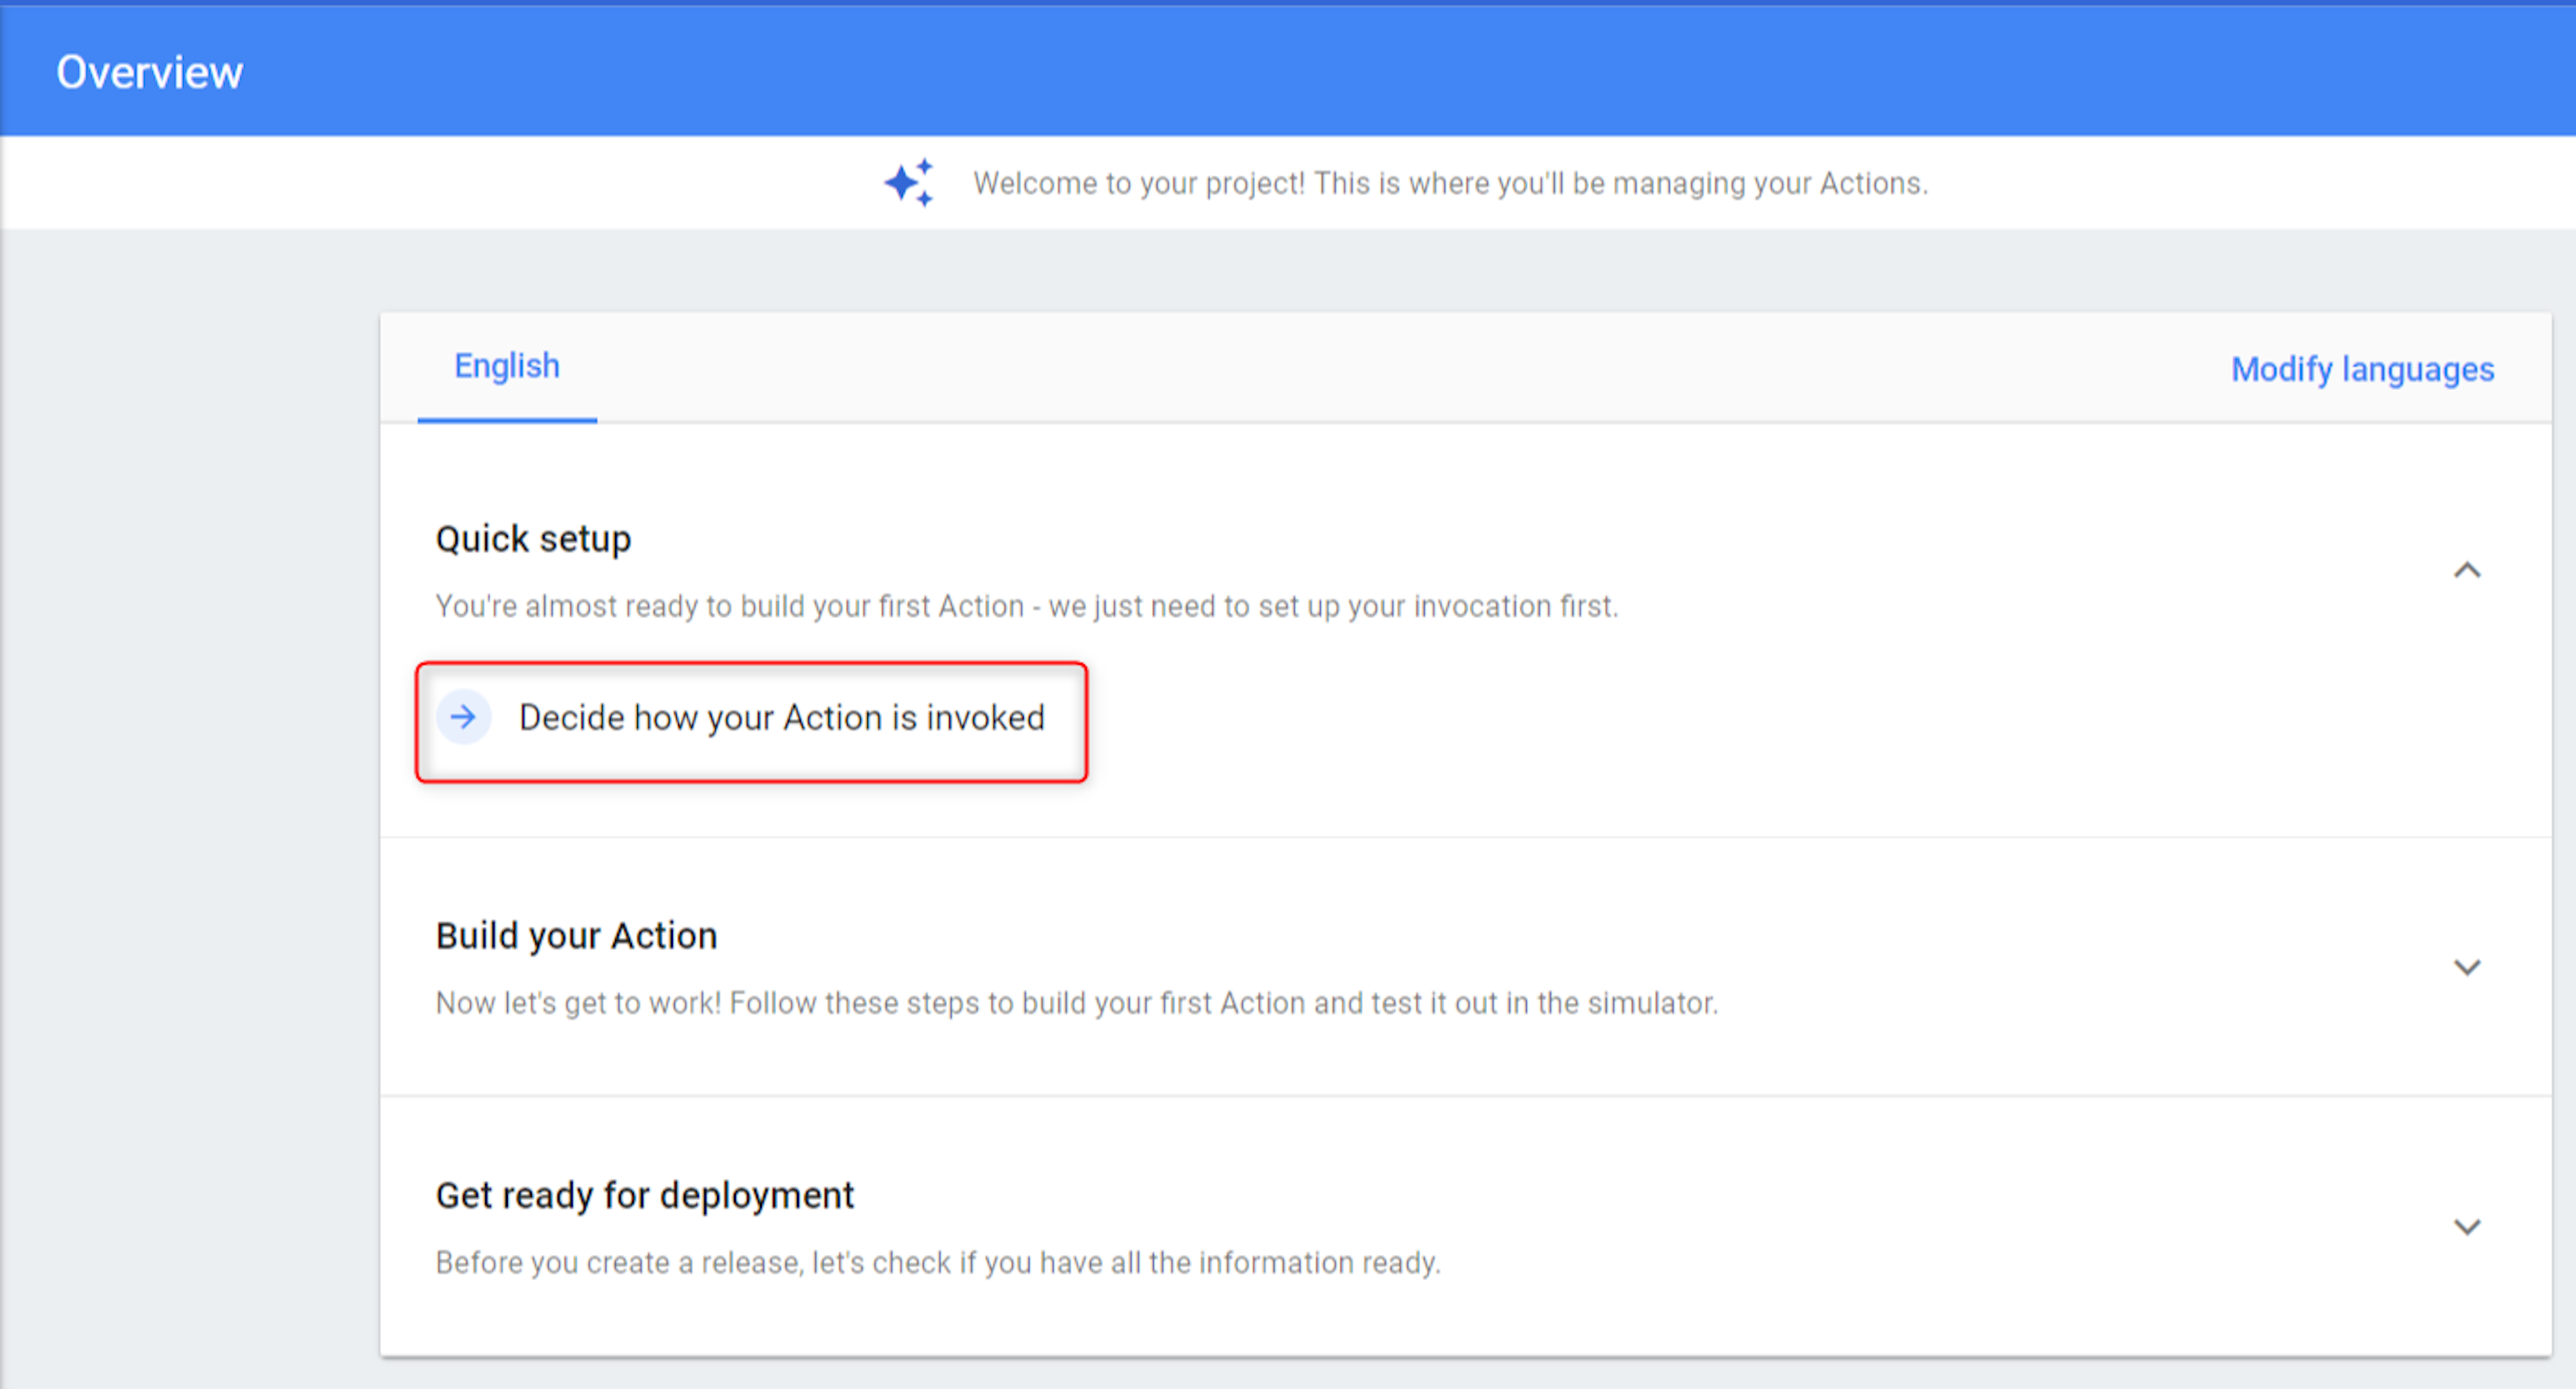The width and height of the screenshot is (2576, 1389).
Task: Collapse the Quick setup section chevron
Action: [2467, 570]
